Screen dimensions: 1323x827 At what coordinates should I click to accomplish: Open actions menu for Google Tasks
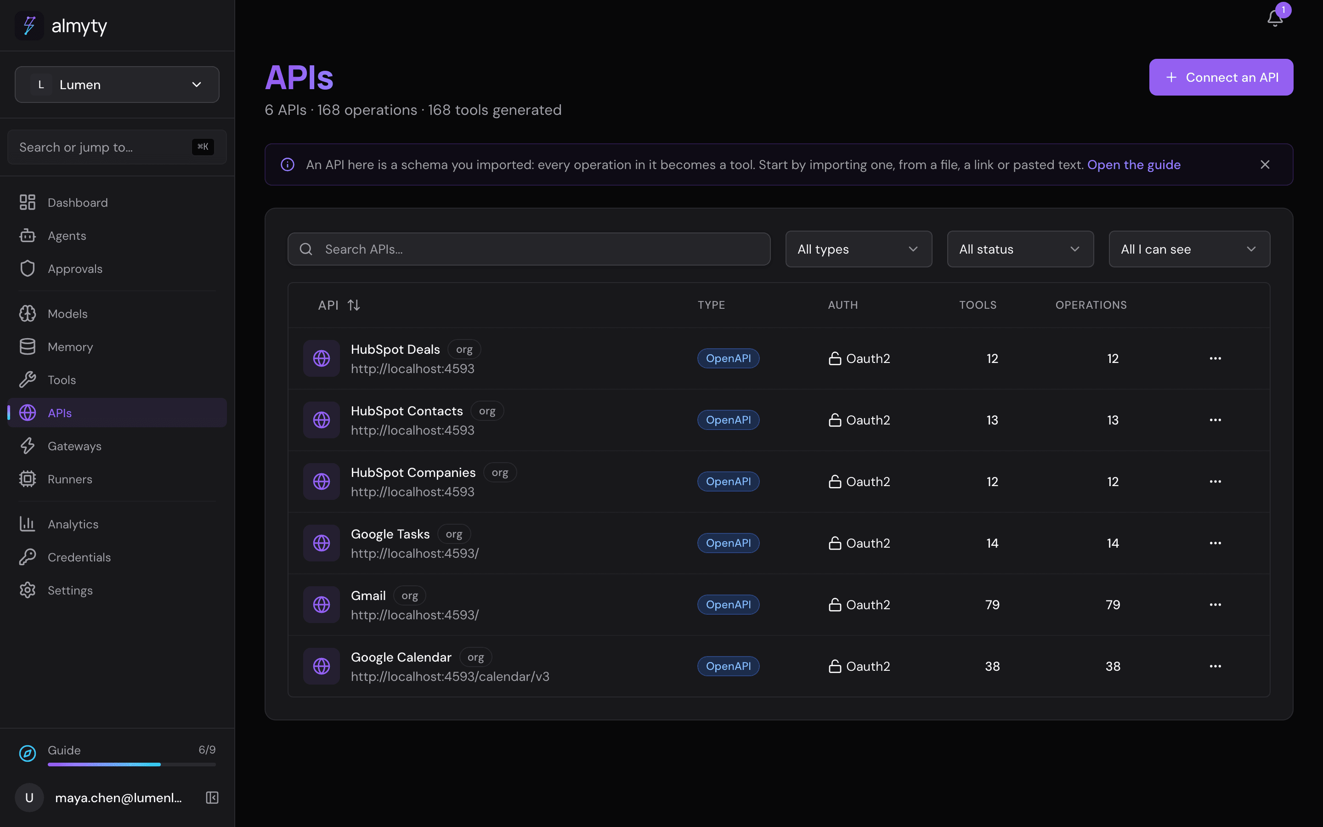(x=1215, y=543)
